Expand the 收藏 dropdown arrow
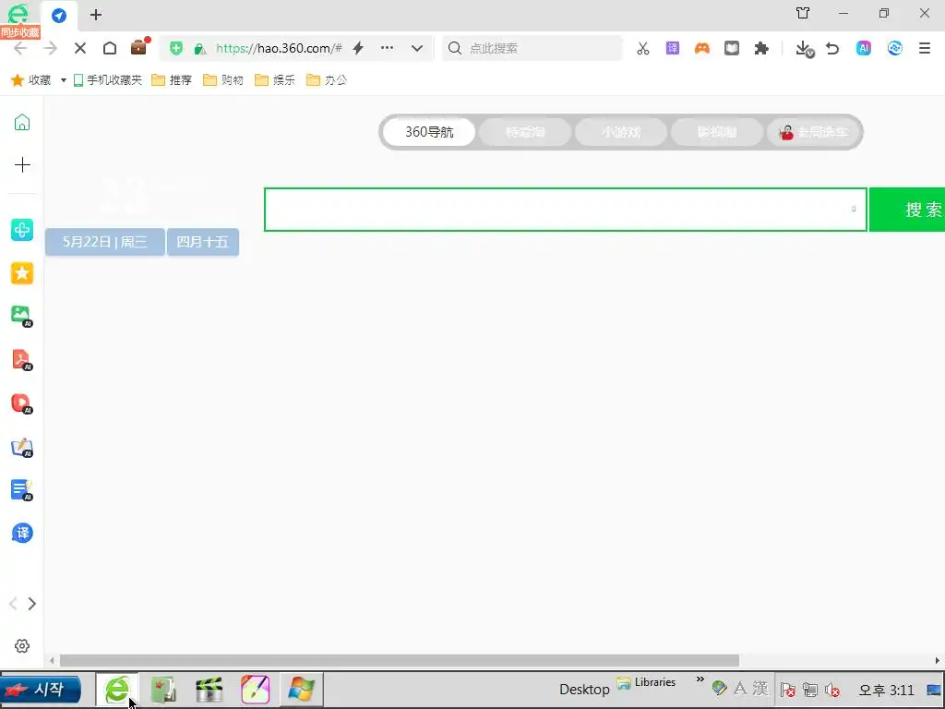This screenshot has height=709, width=945. [64, 80]
